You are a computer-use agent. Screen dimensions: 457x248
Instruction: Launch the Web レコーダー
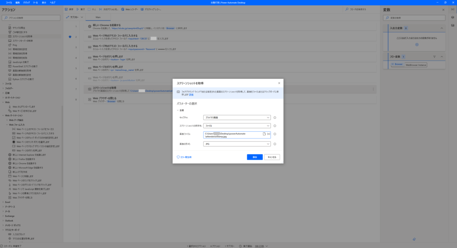coord(129,9)
